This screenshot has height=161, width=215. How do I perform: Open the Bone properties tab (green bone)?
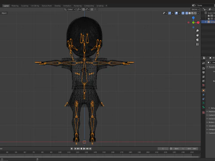click(203, 107)
